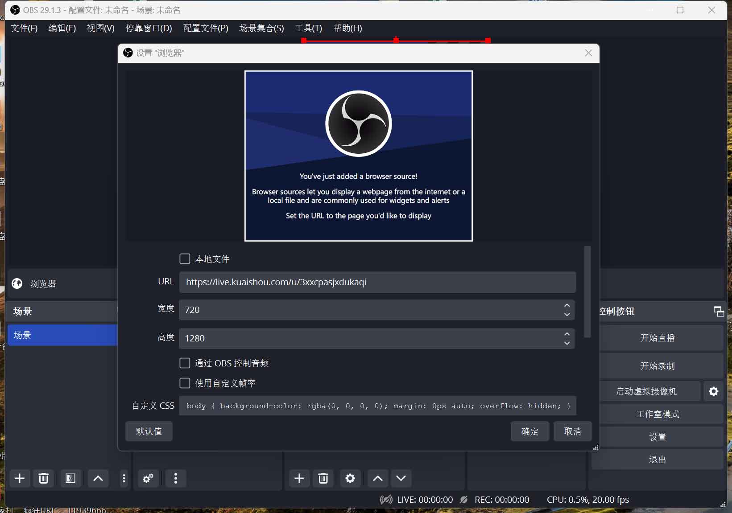732x513 pixels.
Task: Click 退出 button
Action: 658,460
